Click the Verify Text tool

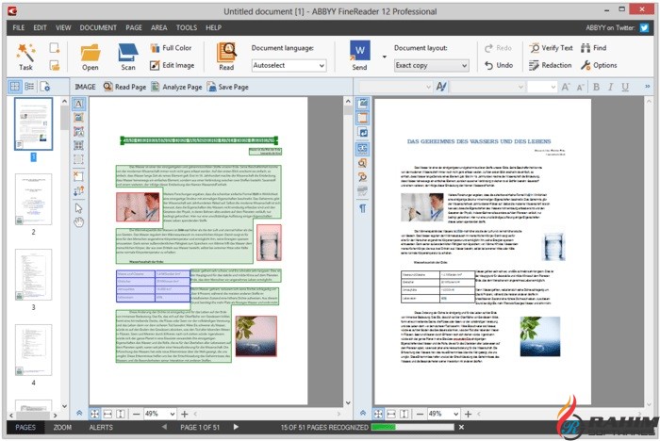pos(550,47)
